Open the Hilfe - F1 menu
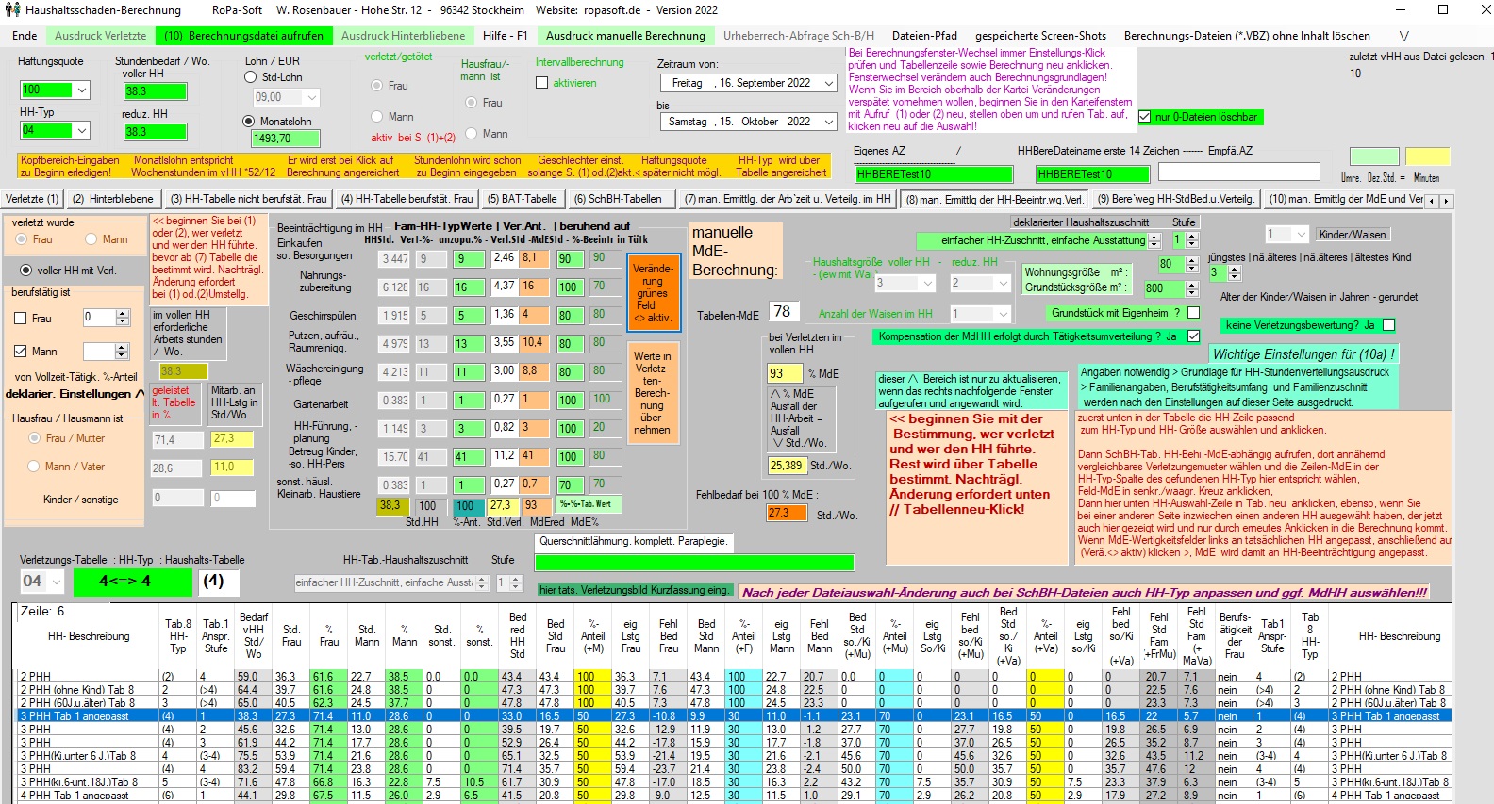The width and height of the screenshot is (1494, 804). click(505, 36)
